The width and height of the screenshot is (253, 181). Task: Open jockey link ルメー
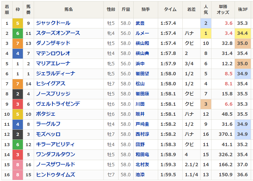142,33
